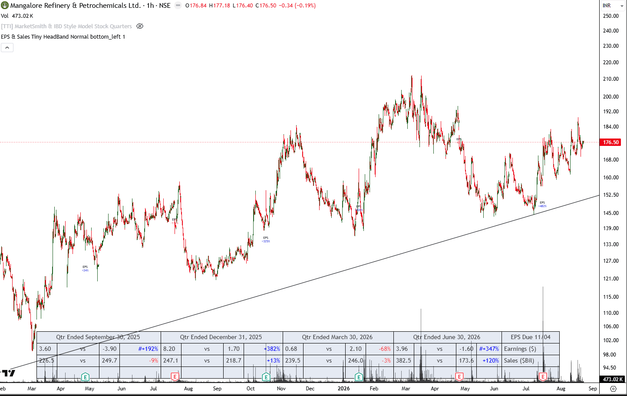Click the 121.00 price scale label
This screenshot has width=627, height=396.
coord(611,279)
